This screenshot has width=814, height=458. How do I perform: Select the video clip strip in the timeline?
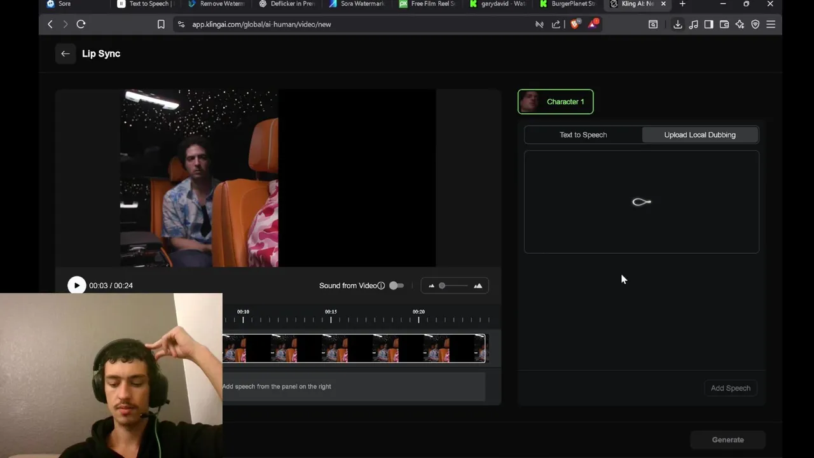tap(354, 349)
